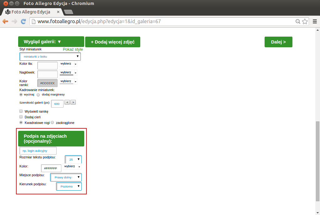Open the Chromium hamburger menu
The width and height of the screenshot is (320, 215).
315,21
